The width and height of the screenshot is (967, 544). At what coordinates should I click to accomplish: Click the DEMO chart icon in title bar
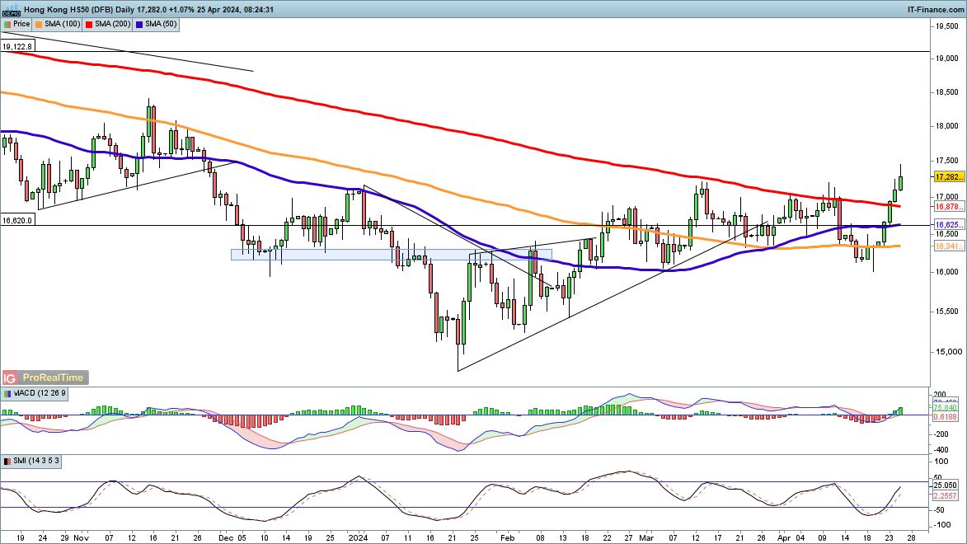tap(11, 10)
